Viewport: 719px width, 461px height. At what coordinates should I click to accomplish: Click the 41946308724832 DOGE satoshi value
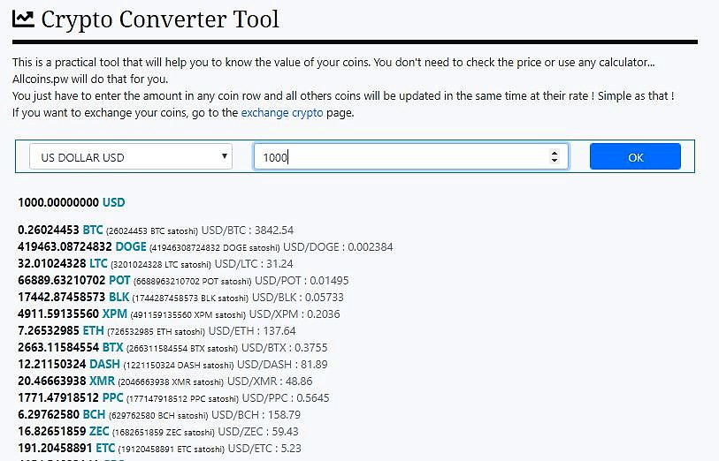click(215, 247)
